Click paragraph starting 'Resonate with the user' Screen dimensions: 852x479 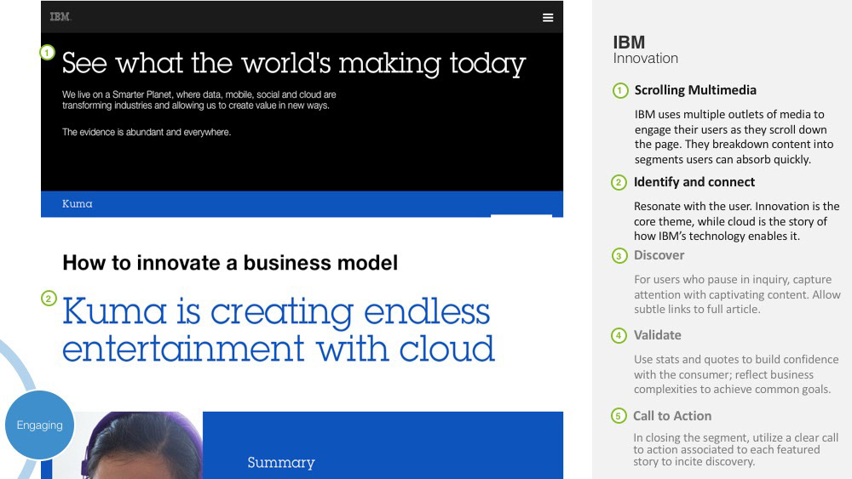pyautogui.click(x=736, y=221)
